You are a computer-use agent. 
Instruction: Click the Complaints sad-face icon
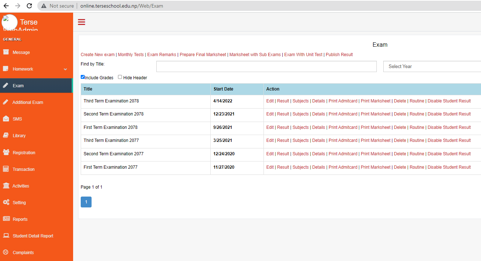point(6,252)
